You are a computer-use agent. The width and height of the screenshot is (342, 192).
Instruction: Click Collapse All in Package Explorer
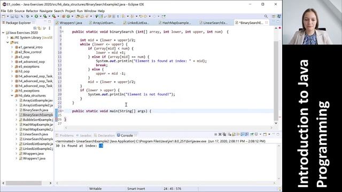pos(35,28)
